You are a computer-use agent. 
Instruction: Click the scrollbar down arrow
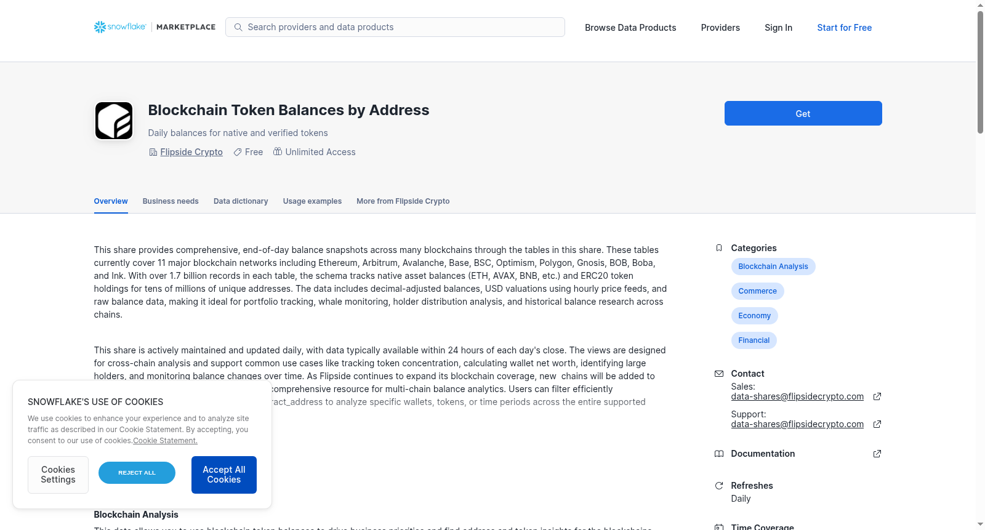pyautogui.click(x=980, y=525)
